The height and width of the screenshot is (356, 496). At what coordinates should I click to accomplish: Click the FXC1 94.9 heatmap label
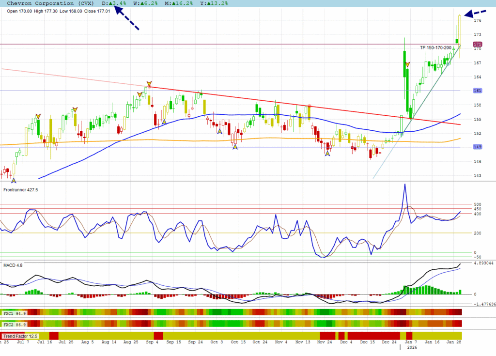14,313
